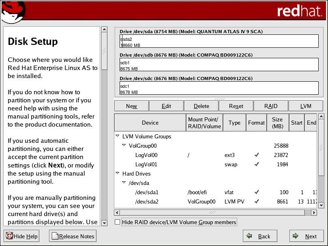Enable Hide RAID device/LVM Volume Group members
This screenshot has height=246, width=328.
117,222
